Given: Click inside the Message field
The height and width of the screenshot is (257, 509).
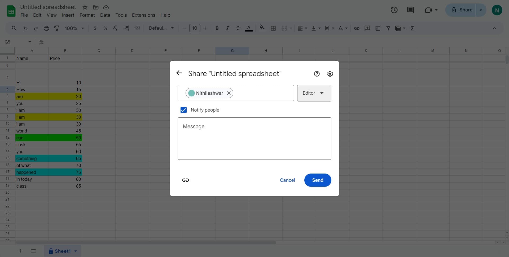Looking at the screenshot, I should (254, 139).
